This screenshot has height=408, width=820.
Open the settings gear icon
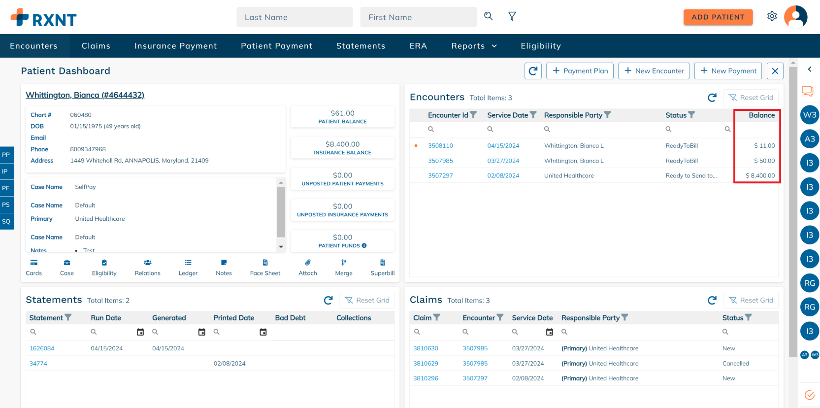[x=772, y=16]
